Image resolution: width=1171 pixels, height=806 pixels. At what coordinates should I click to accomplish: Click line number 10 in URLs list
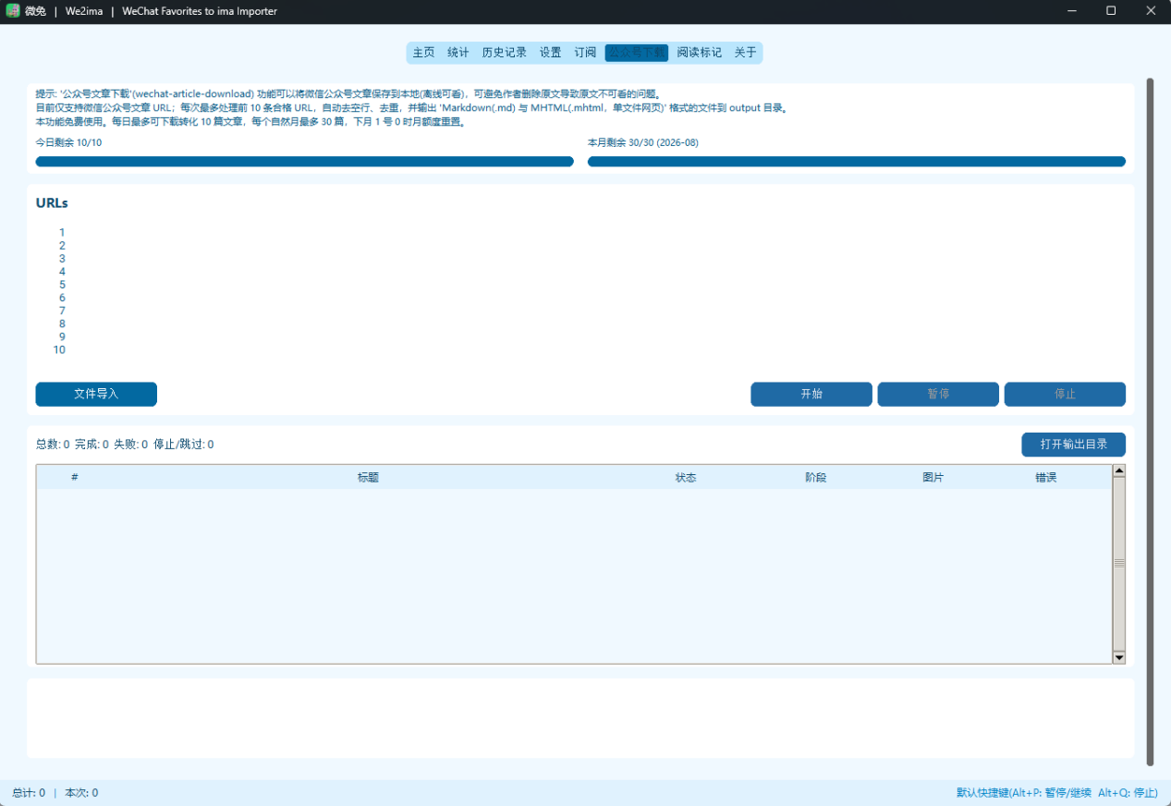(x=59, y=350)
